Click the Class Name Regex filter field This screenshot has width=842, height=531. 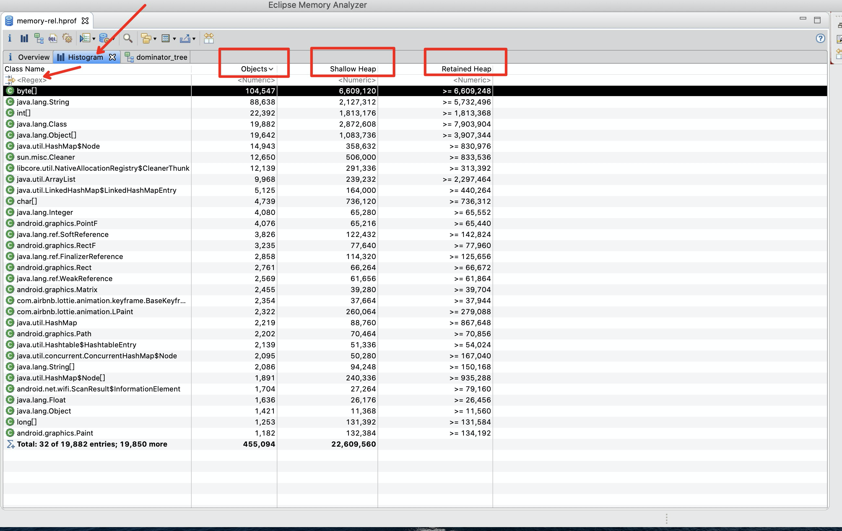[x=32, y=80]
